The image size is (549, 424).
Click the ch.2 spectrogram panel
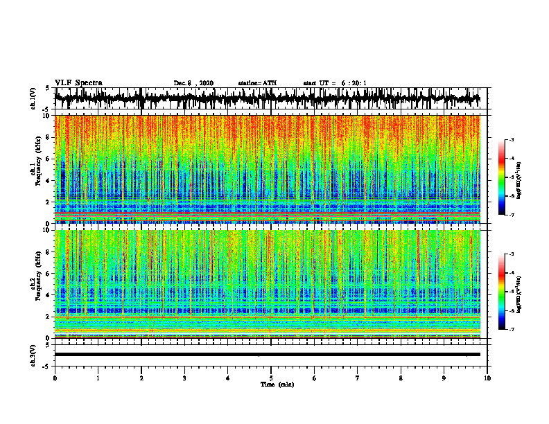click(x=267, y=284)
